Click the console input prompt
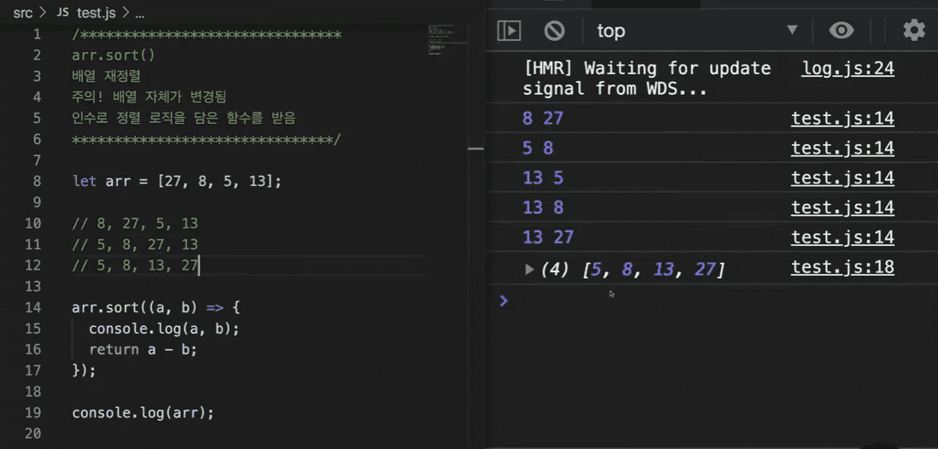This screenshot has width=938, height=449. coord(712,300)
